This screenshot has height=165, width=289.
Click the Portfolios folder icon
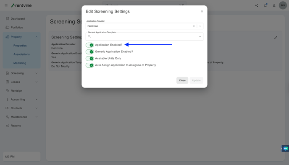pos(8,27)
